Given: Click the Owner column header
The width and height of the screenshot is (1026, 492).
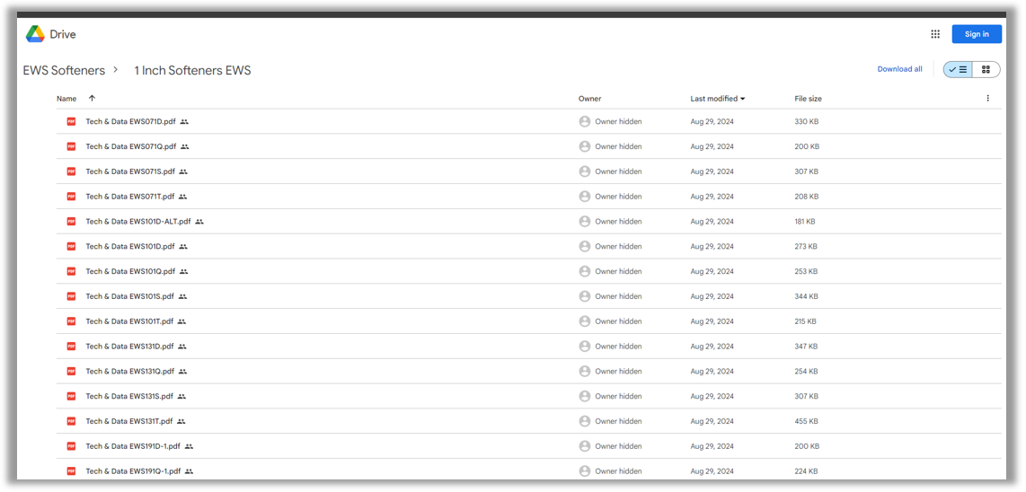Looking at the screenshot, I should click(589, 99).
